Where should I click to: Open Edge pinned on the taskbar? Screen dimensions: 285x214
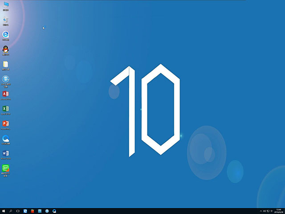click(x=25, y=210)
